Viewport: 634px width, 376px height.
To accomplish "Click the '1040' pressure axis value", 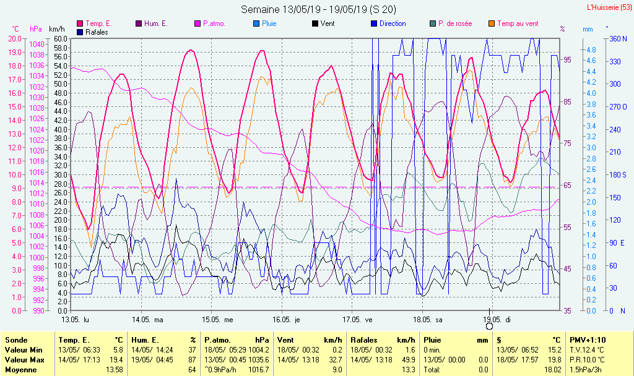I will (x=37, y=44).
